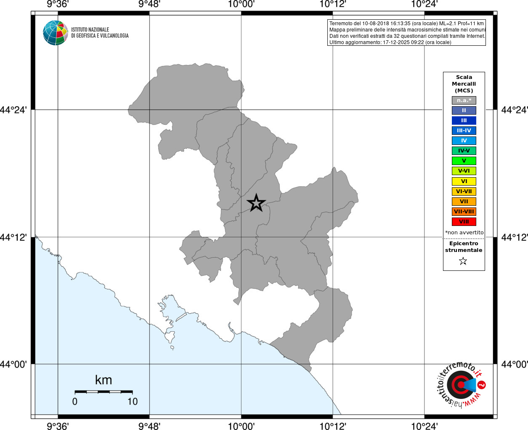The width and height of the screenshot is (528, 430).
Task: Select the orange VII-VIII legend swatch
Action: coord(464,212)
